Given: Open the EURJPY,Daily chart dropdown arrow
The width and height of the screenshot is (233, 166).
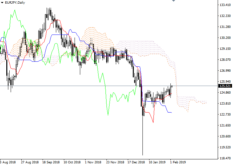Looking at the screenshot, I should pos(2,3).
